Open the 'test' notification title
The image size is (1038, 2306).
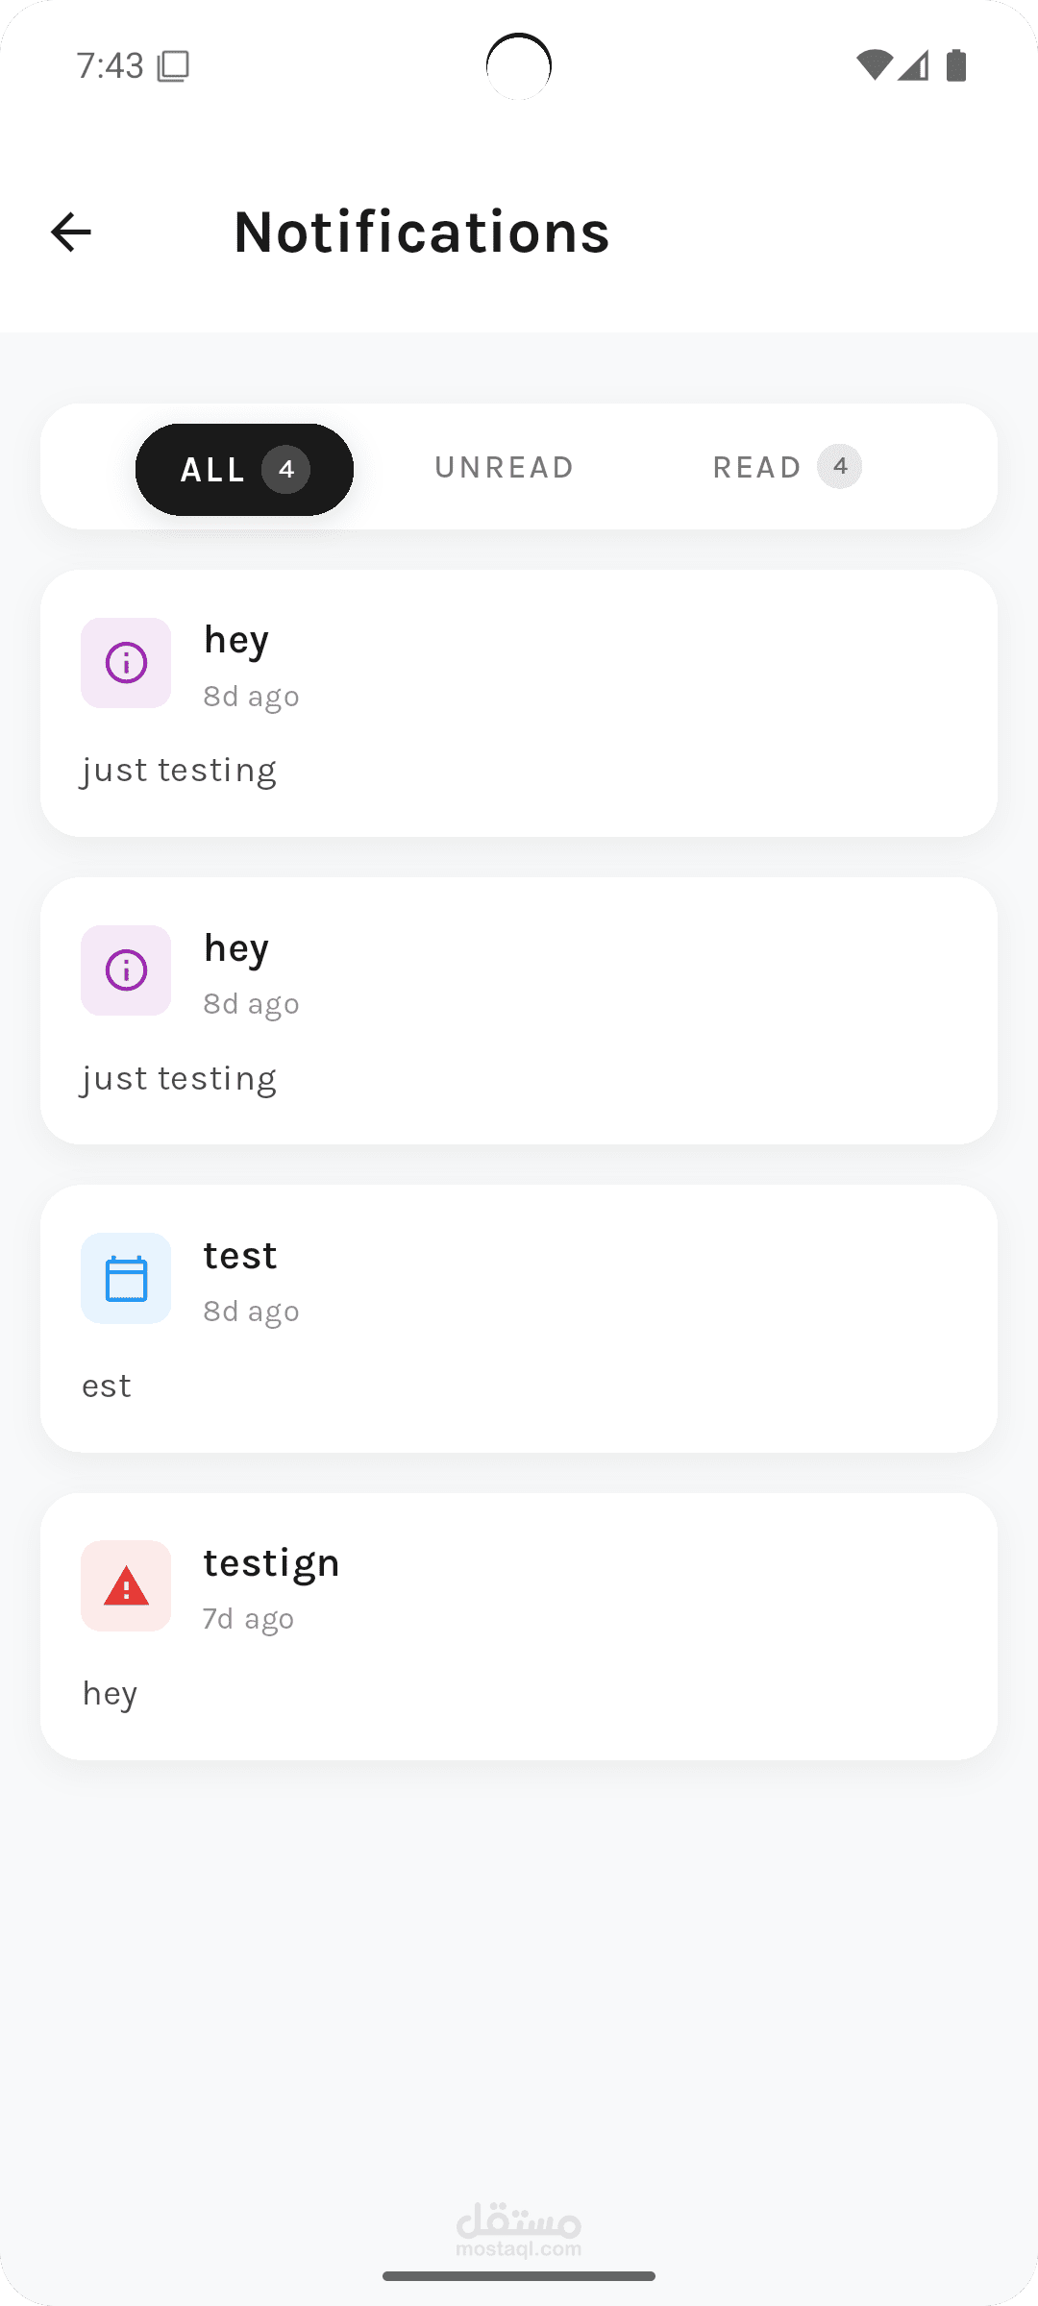click(x=240, y=1256)
